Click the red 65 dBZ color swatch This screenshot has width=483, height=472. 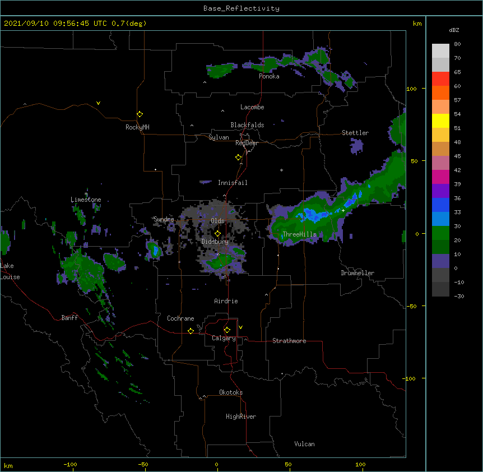click(x=440, y=78)
